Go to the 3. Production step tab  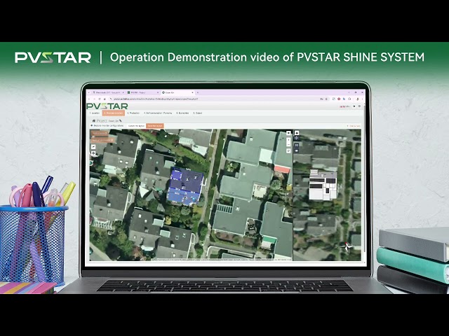click(133, 113)
